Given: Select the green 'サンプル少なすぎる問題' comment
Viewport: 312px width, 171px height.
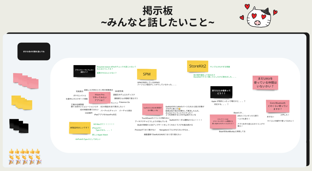Looking at the screenshot, I should pyautogui.click(x=220, y=67).
